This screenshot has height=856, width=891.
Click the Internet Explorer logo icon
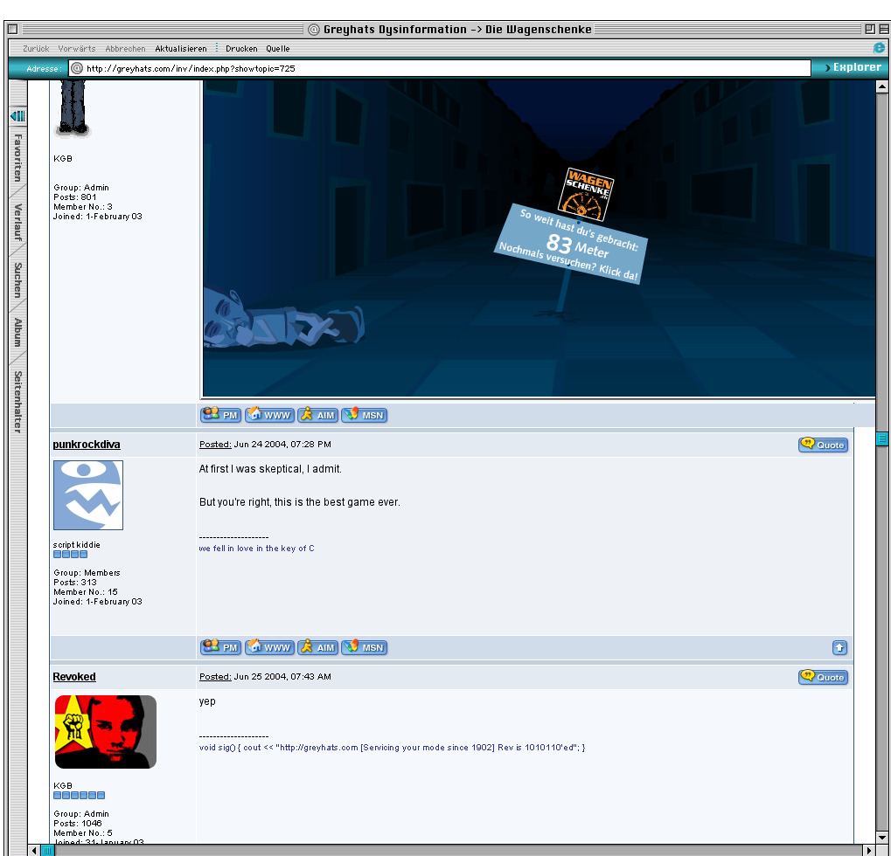(x=879, y=48)
